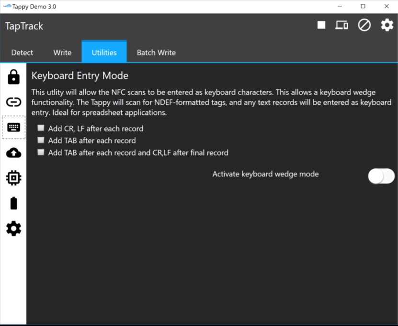Open the Batch Write tab

[156, 53]
